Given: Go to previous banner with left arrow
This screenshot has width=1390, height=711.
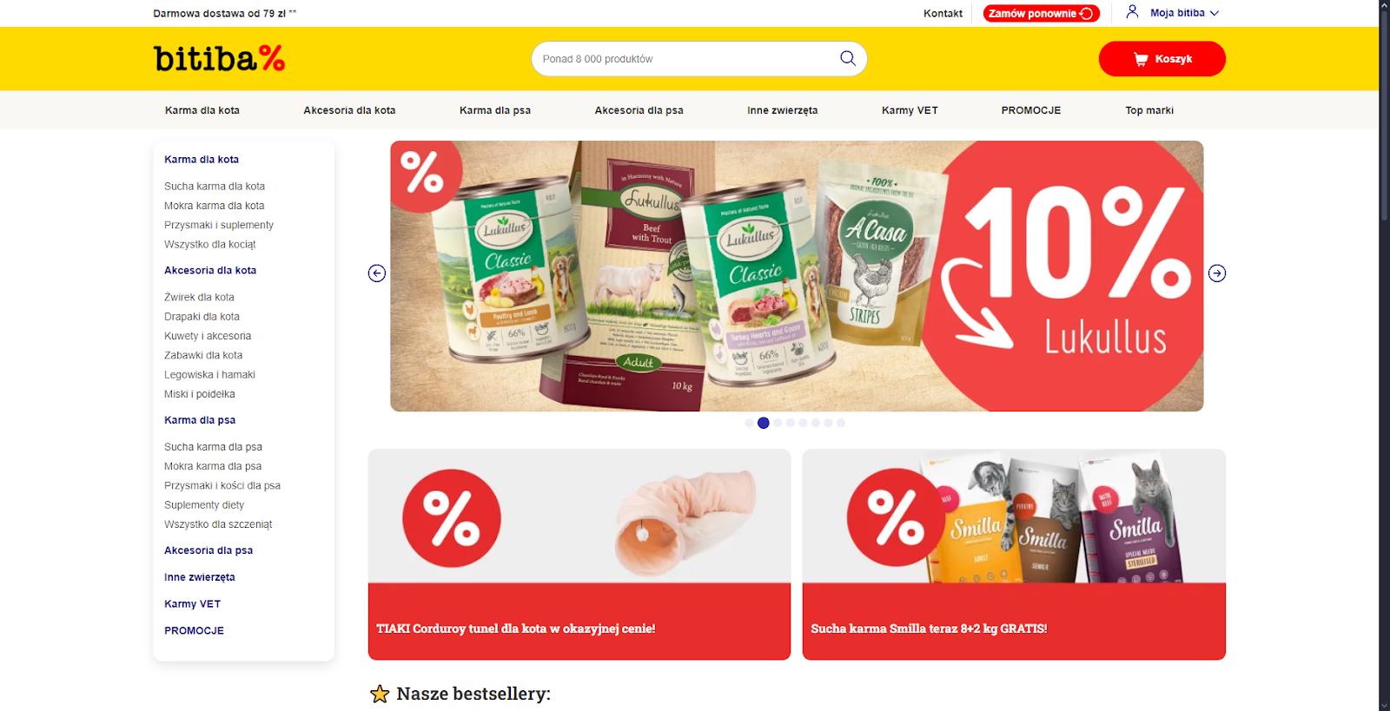Looking at the screenshot, I should pyautogui.click(x=377, y=273).
